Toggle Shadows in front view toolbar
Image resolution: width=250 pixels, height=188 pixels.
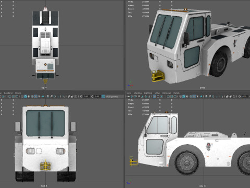coord(43,96)
